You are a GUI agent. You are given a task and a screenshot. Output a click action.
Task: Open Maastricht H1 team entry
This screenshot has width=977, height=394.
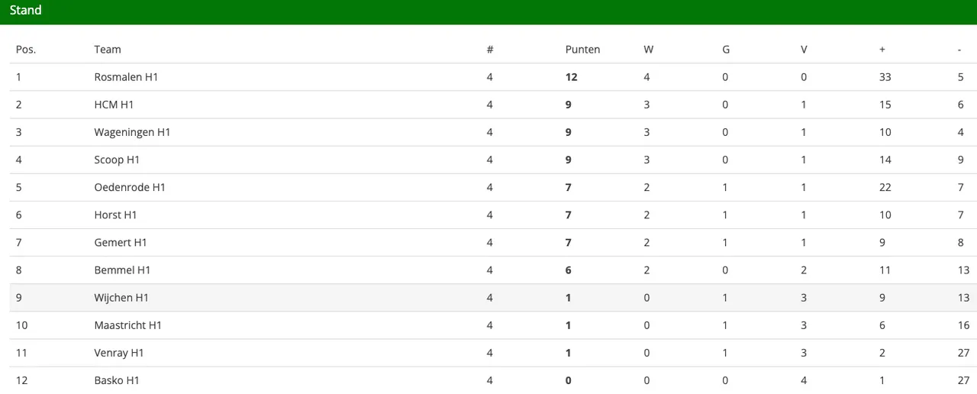coord(128,325)
